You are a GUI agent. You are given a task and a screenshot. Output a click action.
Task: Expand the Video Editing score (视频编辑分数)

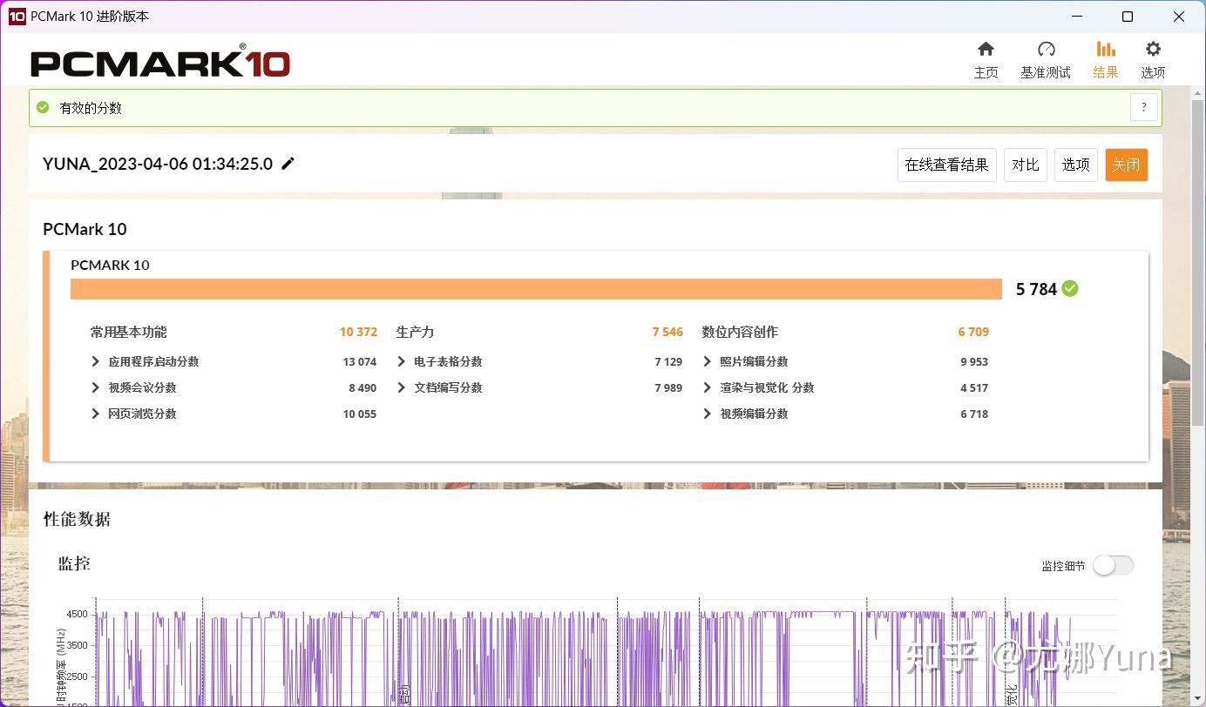tap(708, 414)
